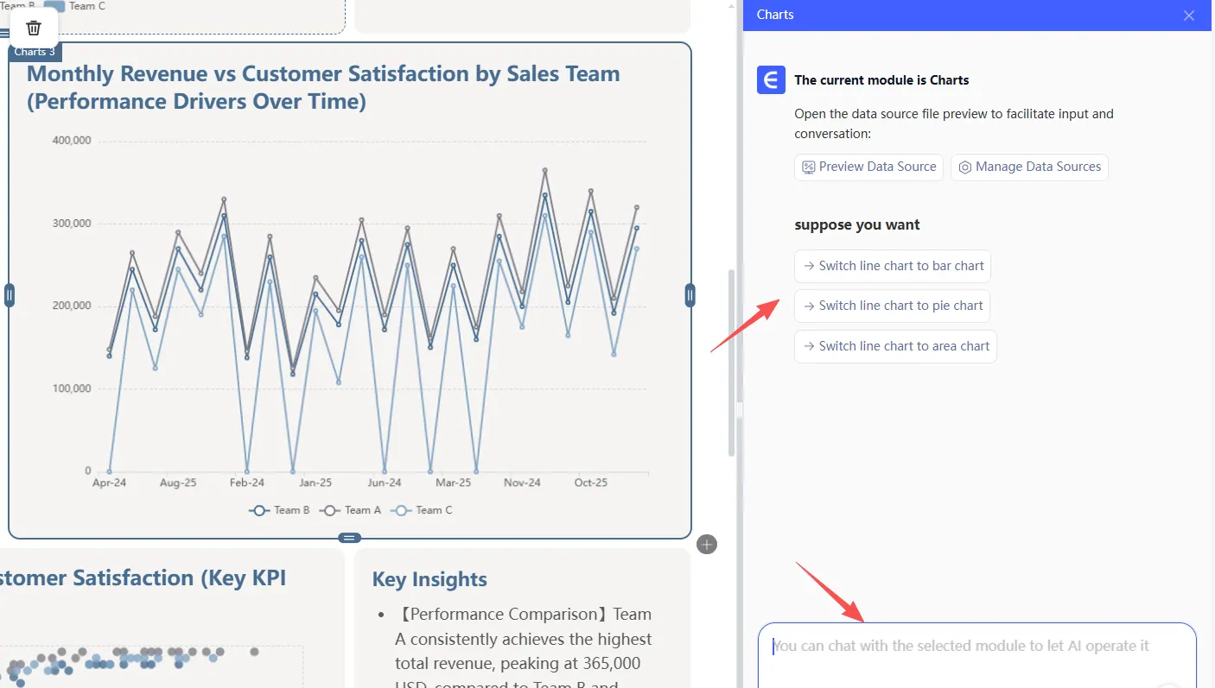
Task: Click the right resize handle of chart
Action: point(690,295)
